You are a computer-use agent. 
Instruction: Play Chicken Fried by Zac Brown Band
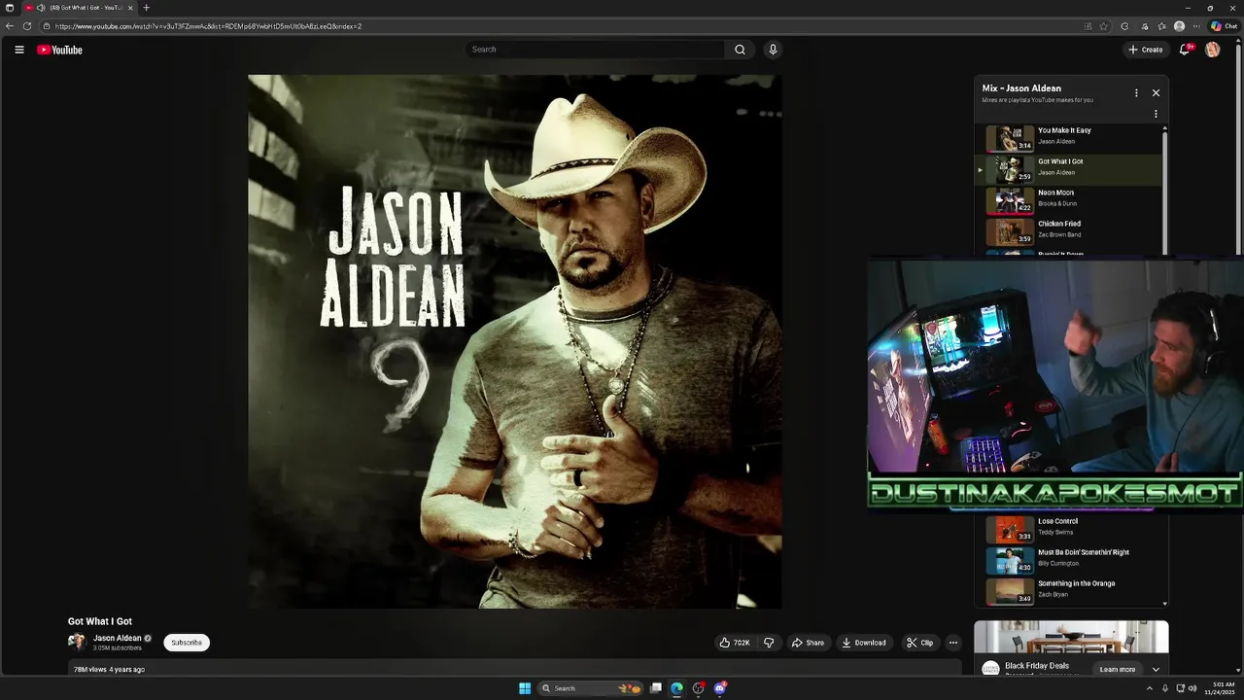1068,231
